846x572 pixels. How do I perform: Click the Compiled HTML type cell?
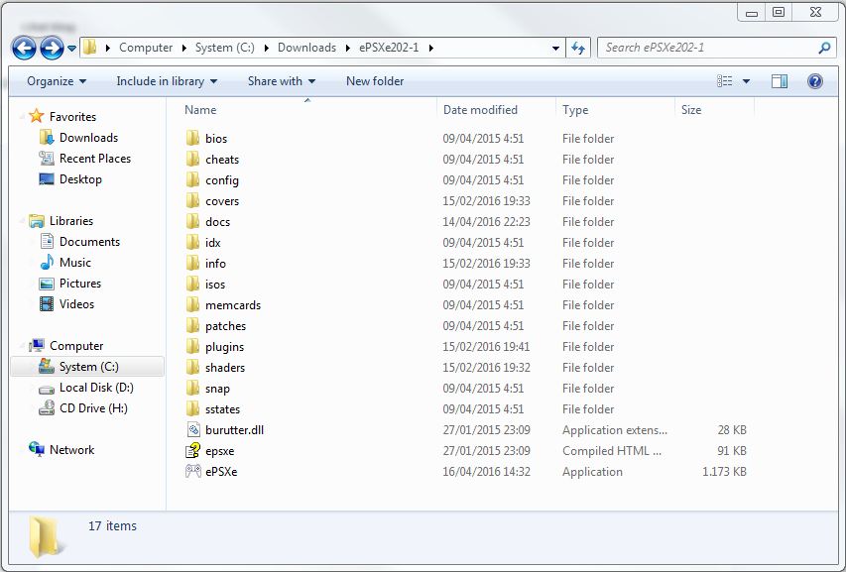[x=611, y=451]
